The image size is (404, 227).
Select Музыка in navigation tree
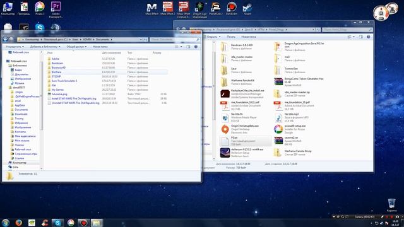coord(20,83)
